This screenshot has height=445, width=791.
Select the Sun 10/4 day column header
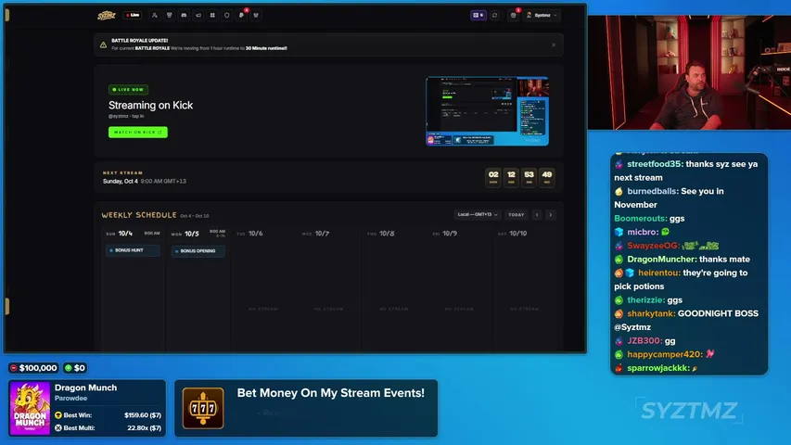tap(133, 234)
